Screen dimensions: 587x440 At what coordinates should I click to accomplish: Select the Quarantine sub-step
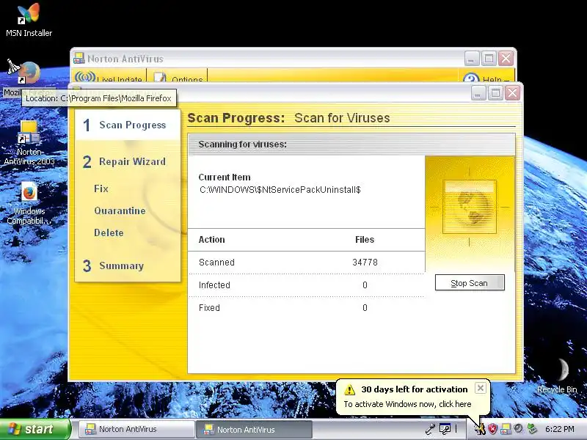pos(120,210)
